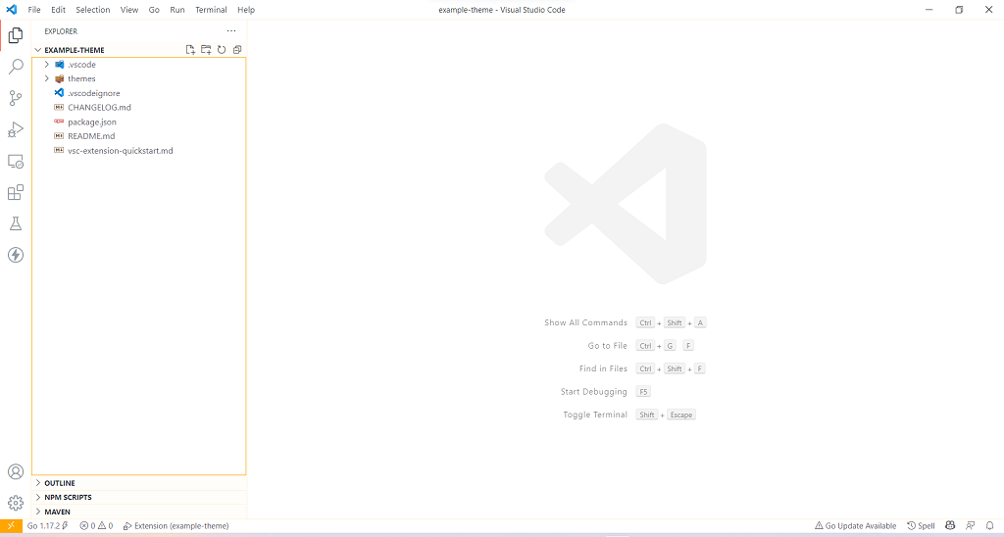The width and height of the screenshot is (1004, 537).
Task: Click the New File icon in Explorer
Action: (x=190, y=49)
